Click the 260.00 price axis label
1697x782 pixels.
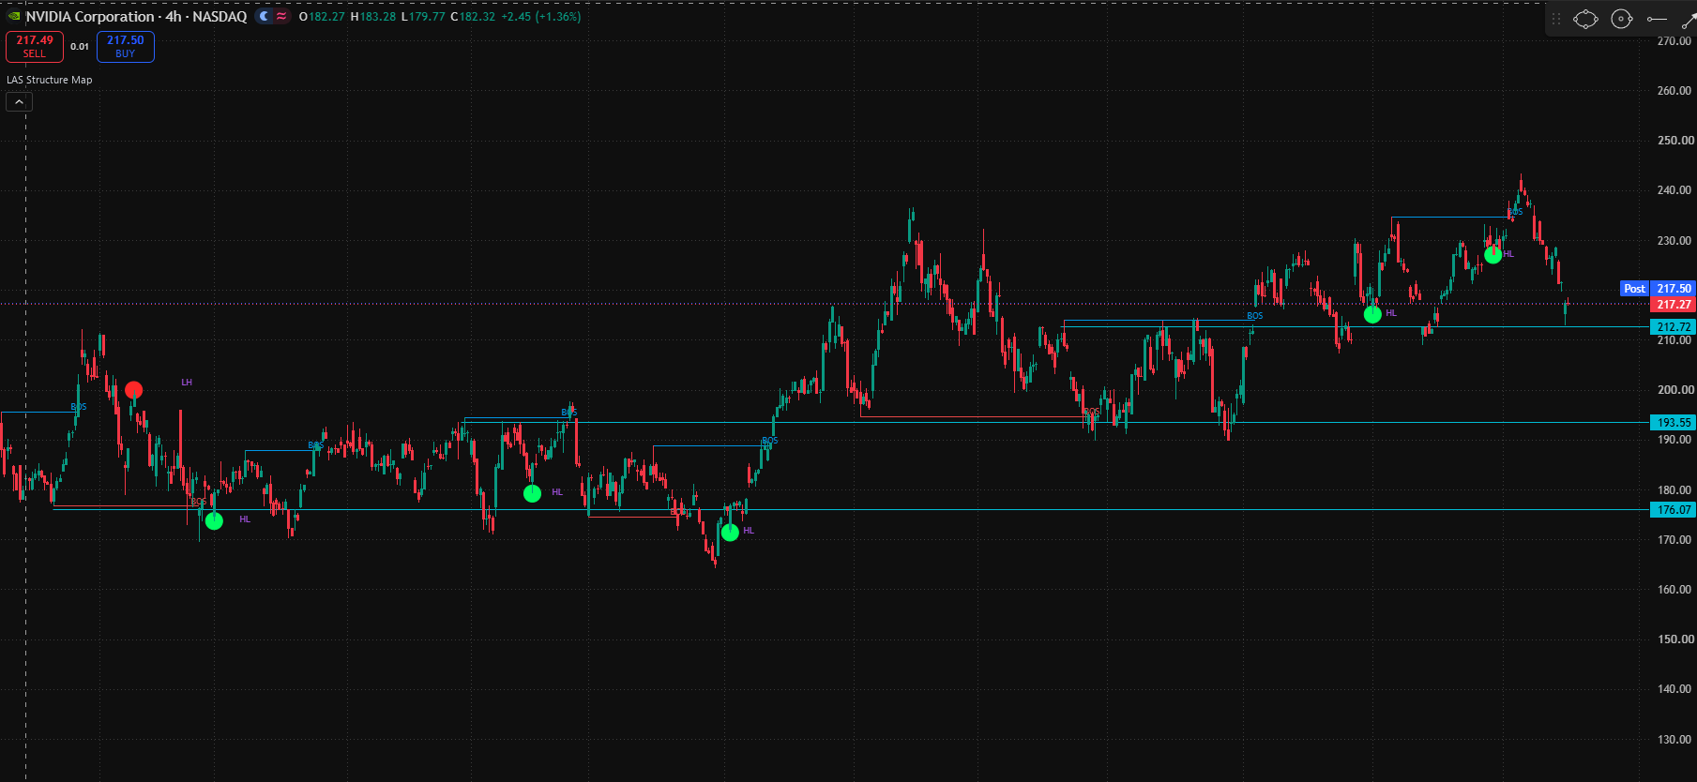point(1674,91)
